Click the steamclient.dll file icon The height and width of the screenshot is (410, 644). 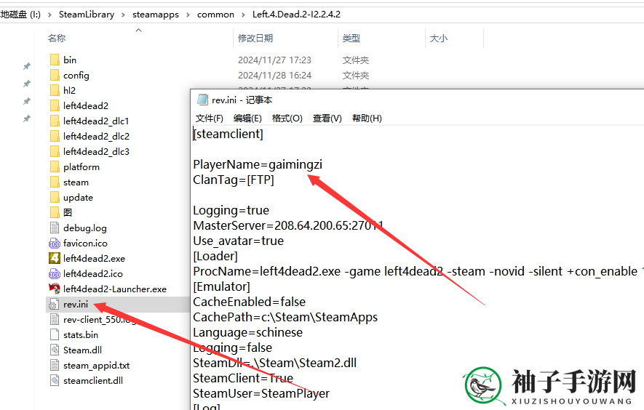point(55,380)
